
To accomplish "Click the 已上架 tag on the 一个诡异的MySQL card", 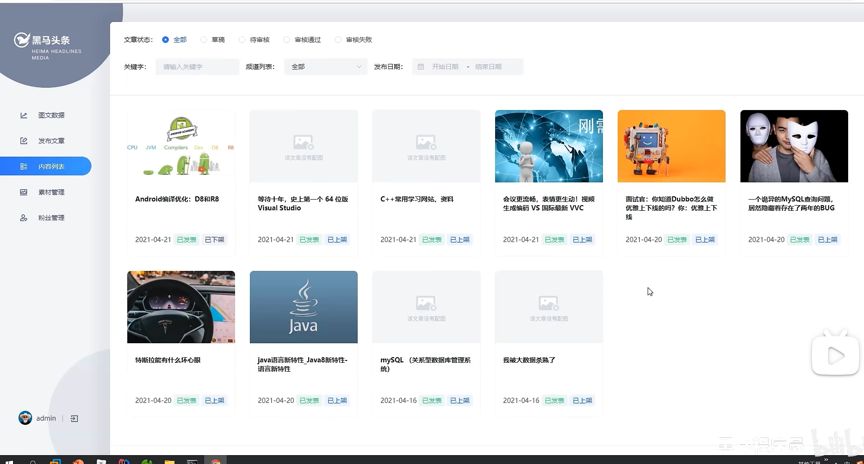I will tap(828, 240).
